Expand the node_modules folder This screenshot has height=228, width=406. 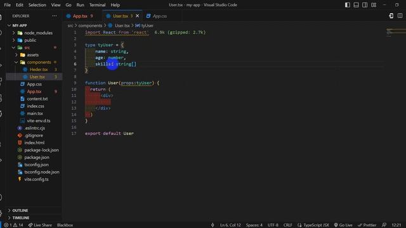click(x=14, y=33)
